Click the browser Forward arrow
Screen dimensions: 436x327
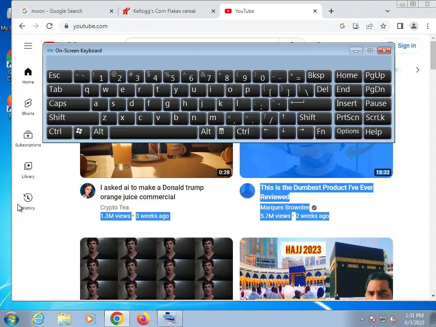point(36,26)
